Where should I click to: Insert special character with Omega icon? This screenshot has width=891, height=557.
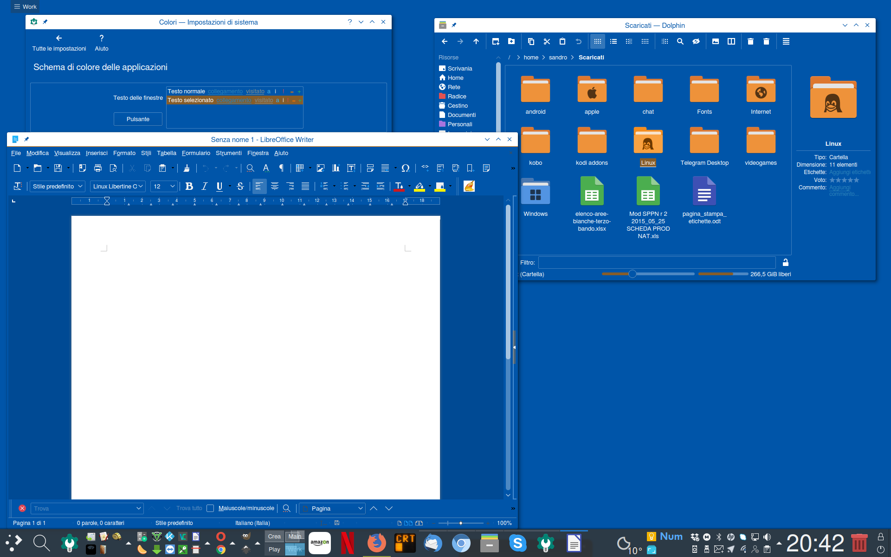(x=405, y=168)
